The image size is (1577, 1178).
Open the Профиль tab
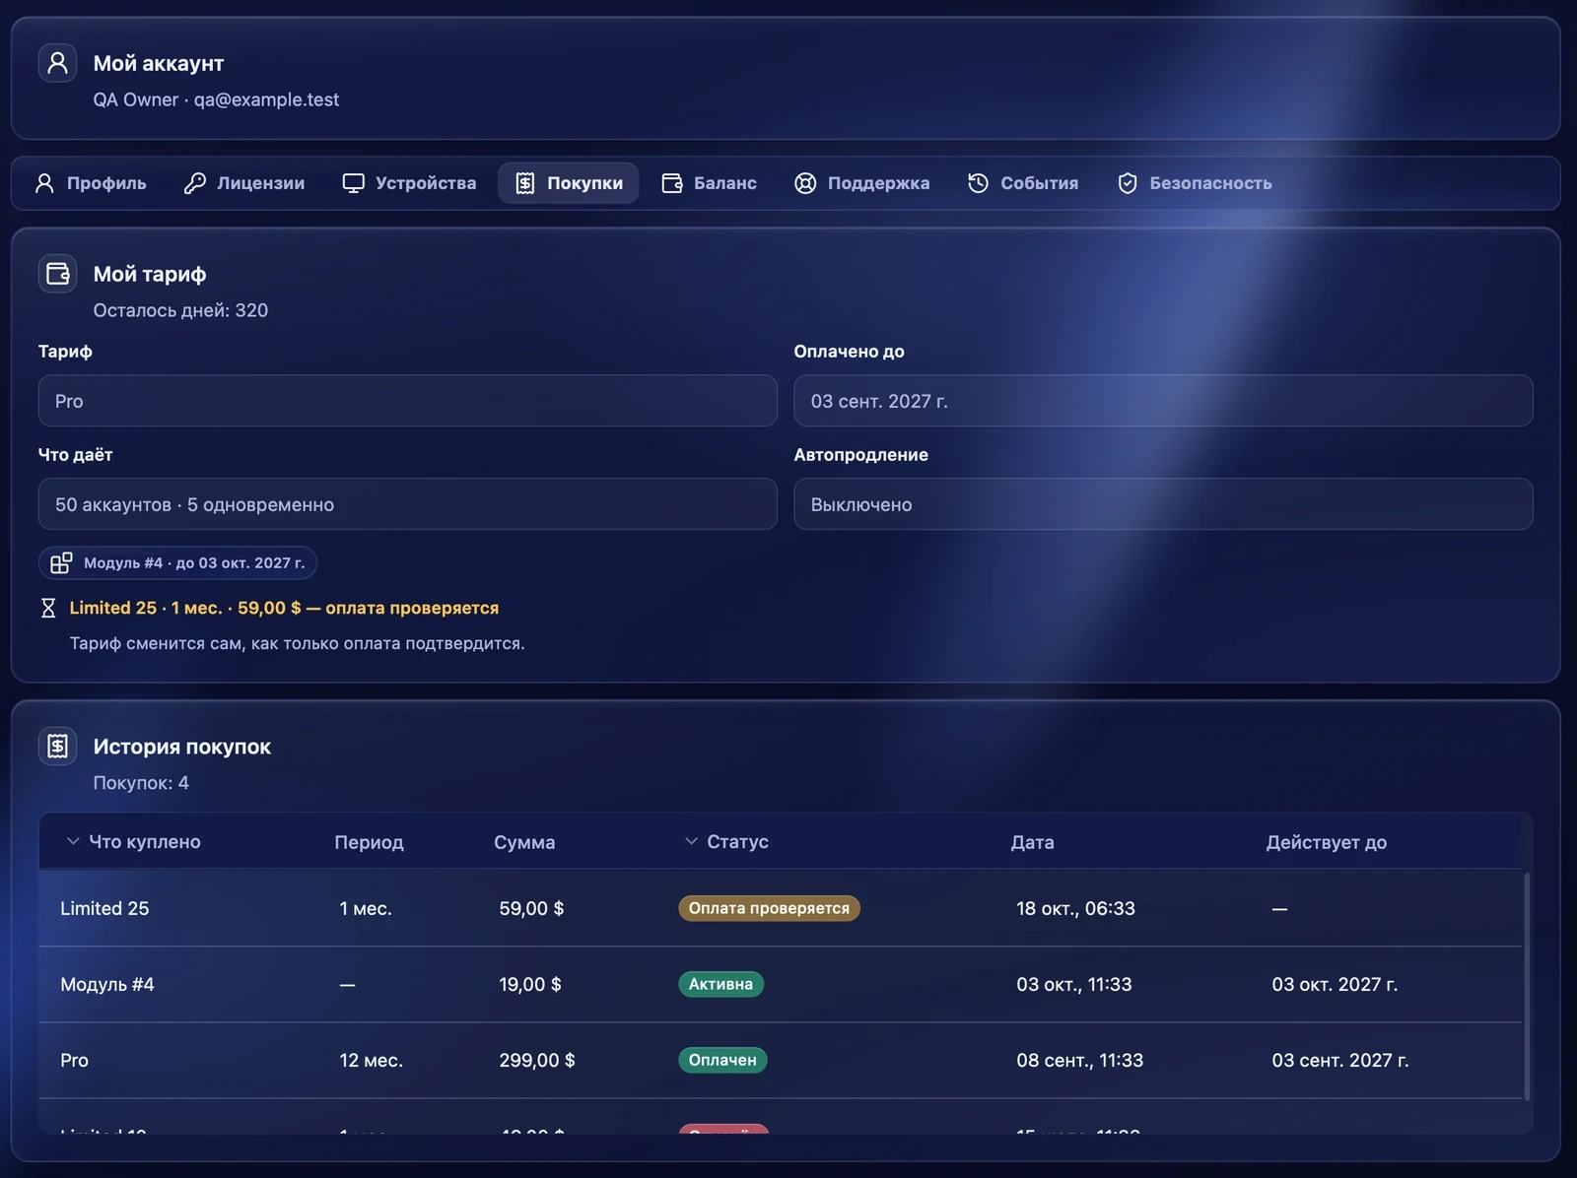click(x=91, y=183)
